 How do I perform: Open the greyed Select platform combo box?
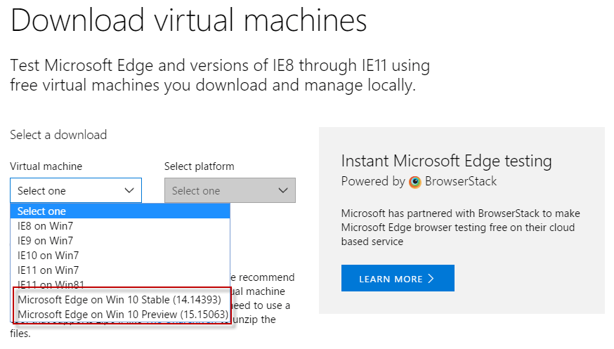pos(230,190)
